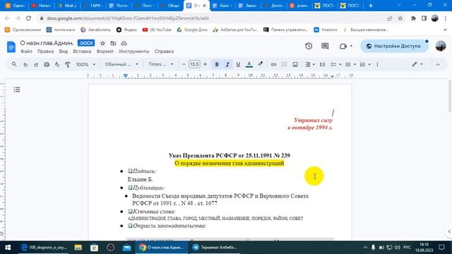This screenshot has width=452, height=254.
Task: Toggle underline formatting
Action: pos(238,64)
